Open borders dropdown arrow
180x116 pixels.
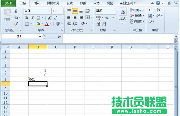31,24
